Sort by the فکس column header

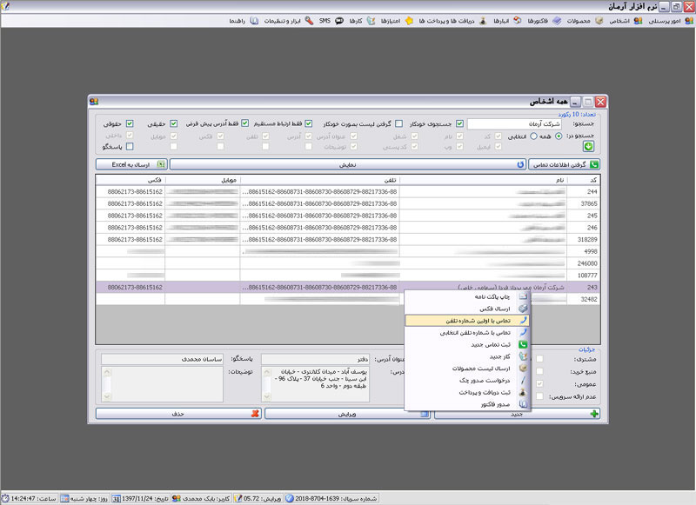[x=130, y=180]
